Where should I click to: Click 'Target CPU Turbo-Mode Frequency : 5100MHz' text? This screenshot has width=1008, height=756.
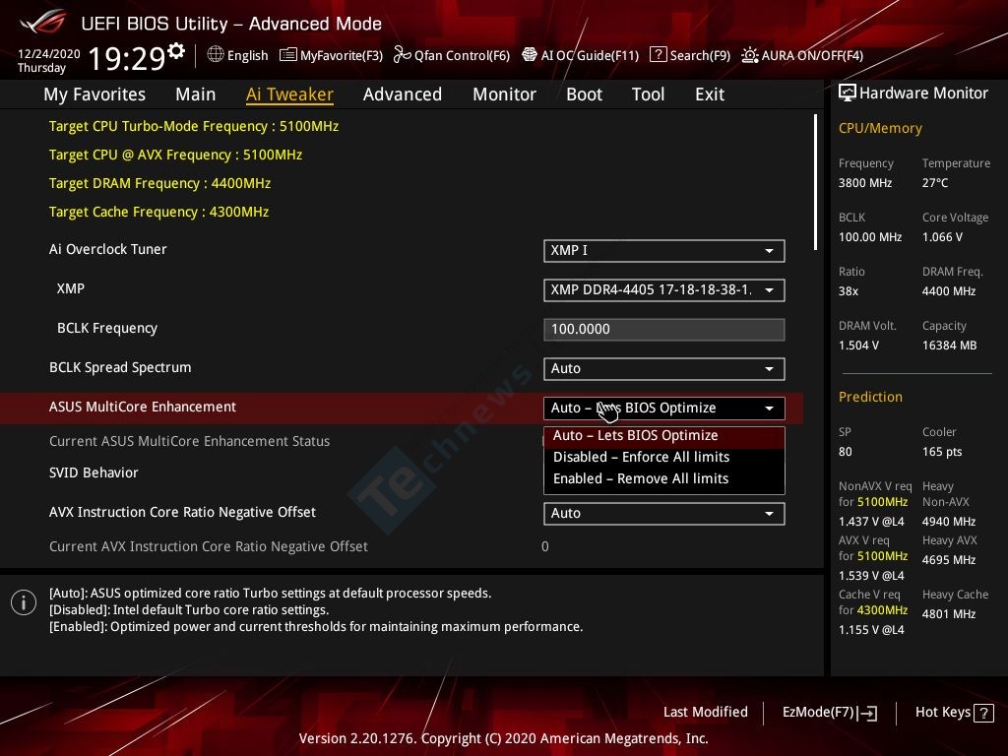[194, 126]
